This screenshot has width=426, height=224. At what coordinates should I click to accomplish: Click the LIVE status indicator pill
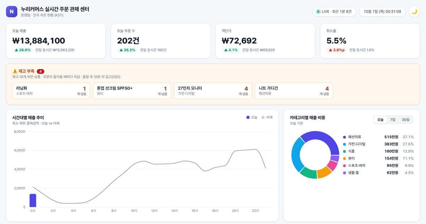point(334,12)
